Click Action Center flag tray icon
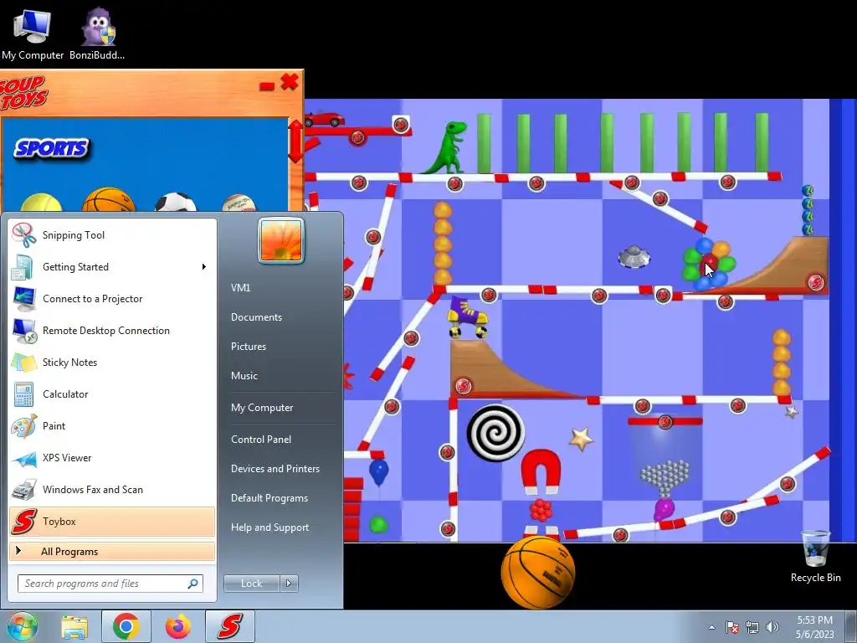The image size is (857, 643). point(732,627)
